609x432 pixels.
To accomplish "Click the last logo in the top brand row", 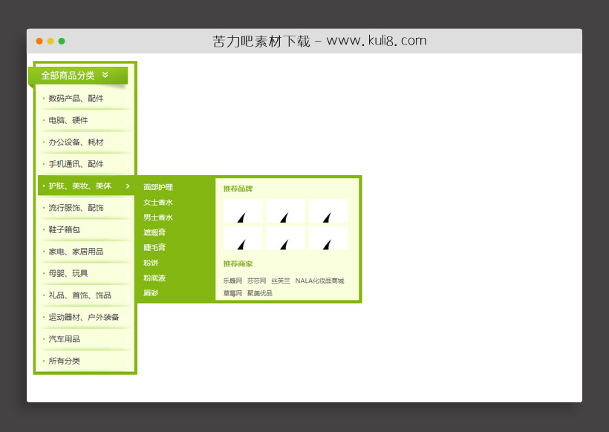I will pos(328,210).
